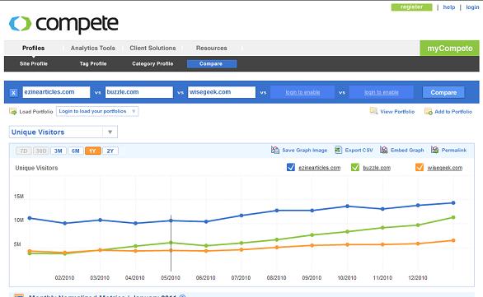
Task: Click the wisegeek.com site input field
Action: point(222,92)
